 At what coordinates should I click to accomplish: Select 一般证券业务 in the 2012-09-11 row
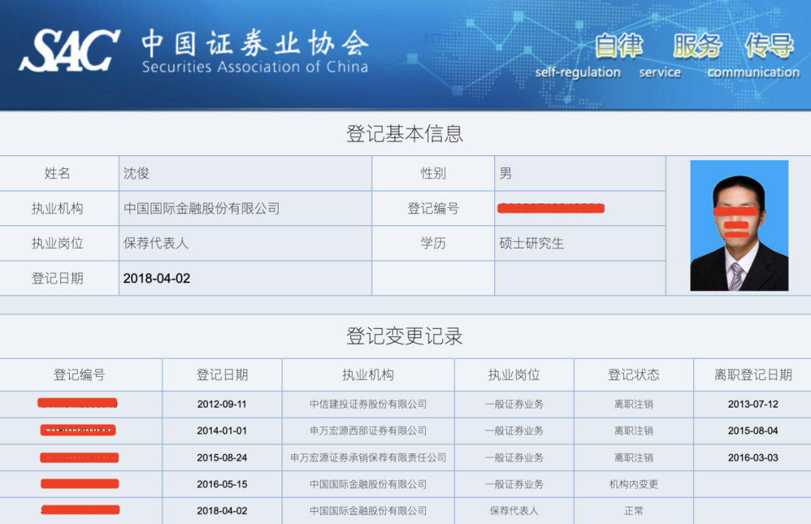point(514,404)
